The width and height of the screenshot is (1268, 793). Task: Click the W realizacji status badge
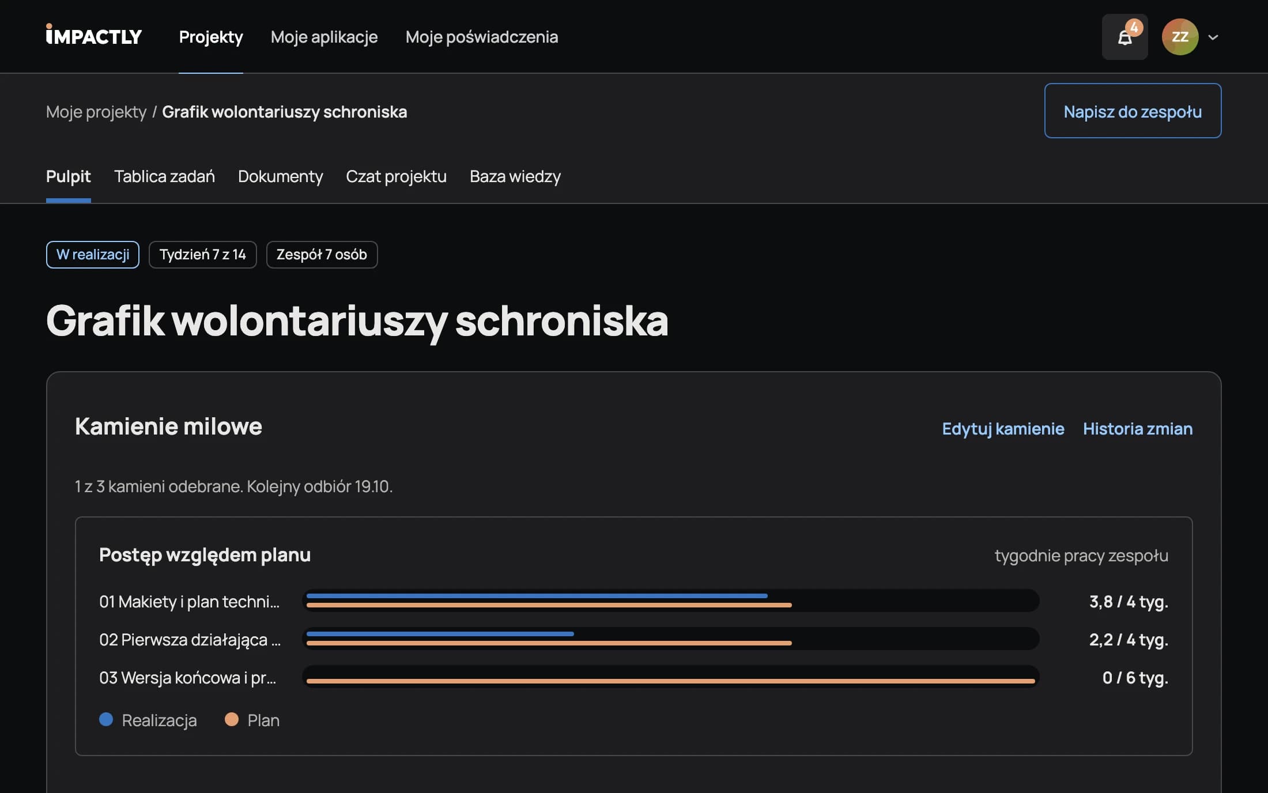click(x=93, y=255)
